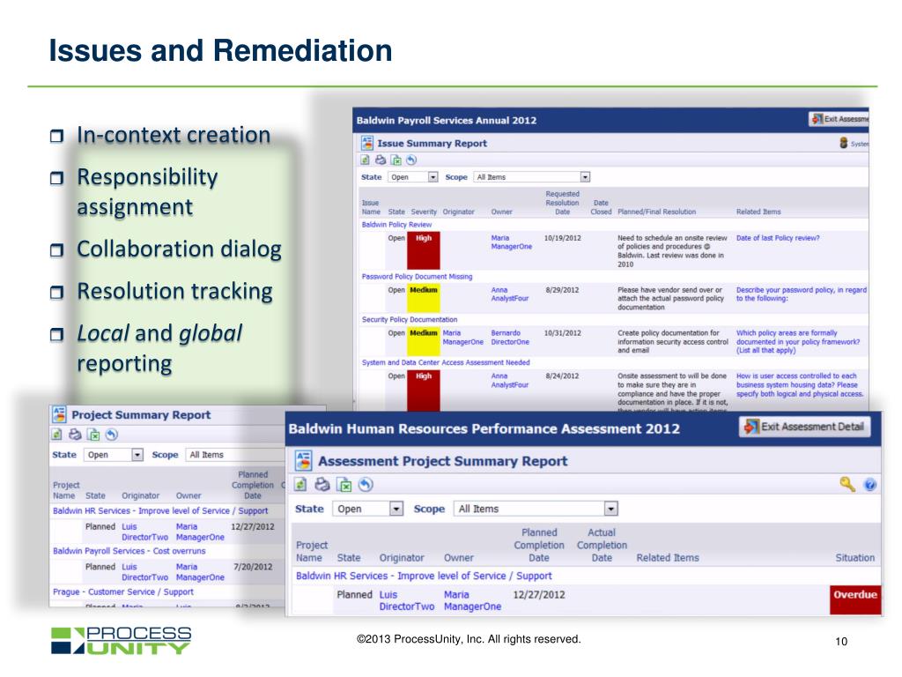Export Project Summary Report to Excel
This screenshot has height=677, width=902.
coord(93,435)
